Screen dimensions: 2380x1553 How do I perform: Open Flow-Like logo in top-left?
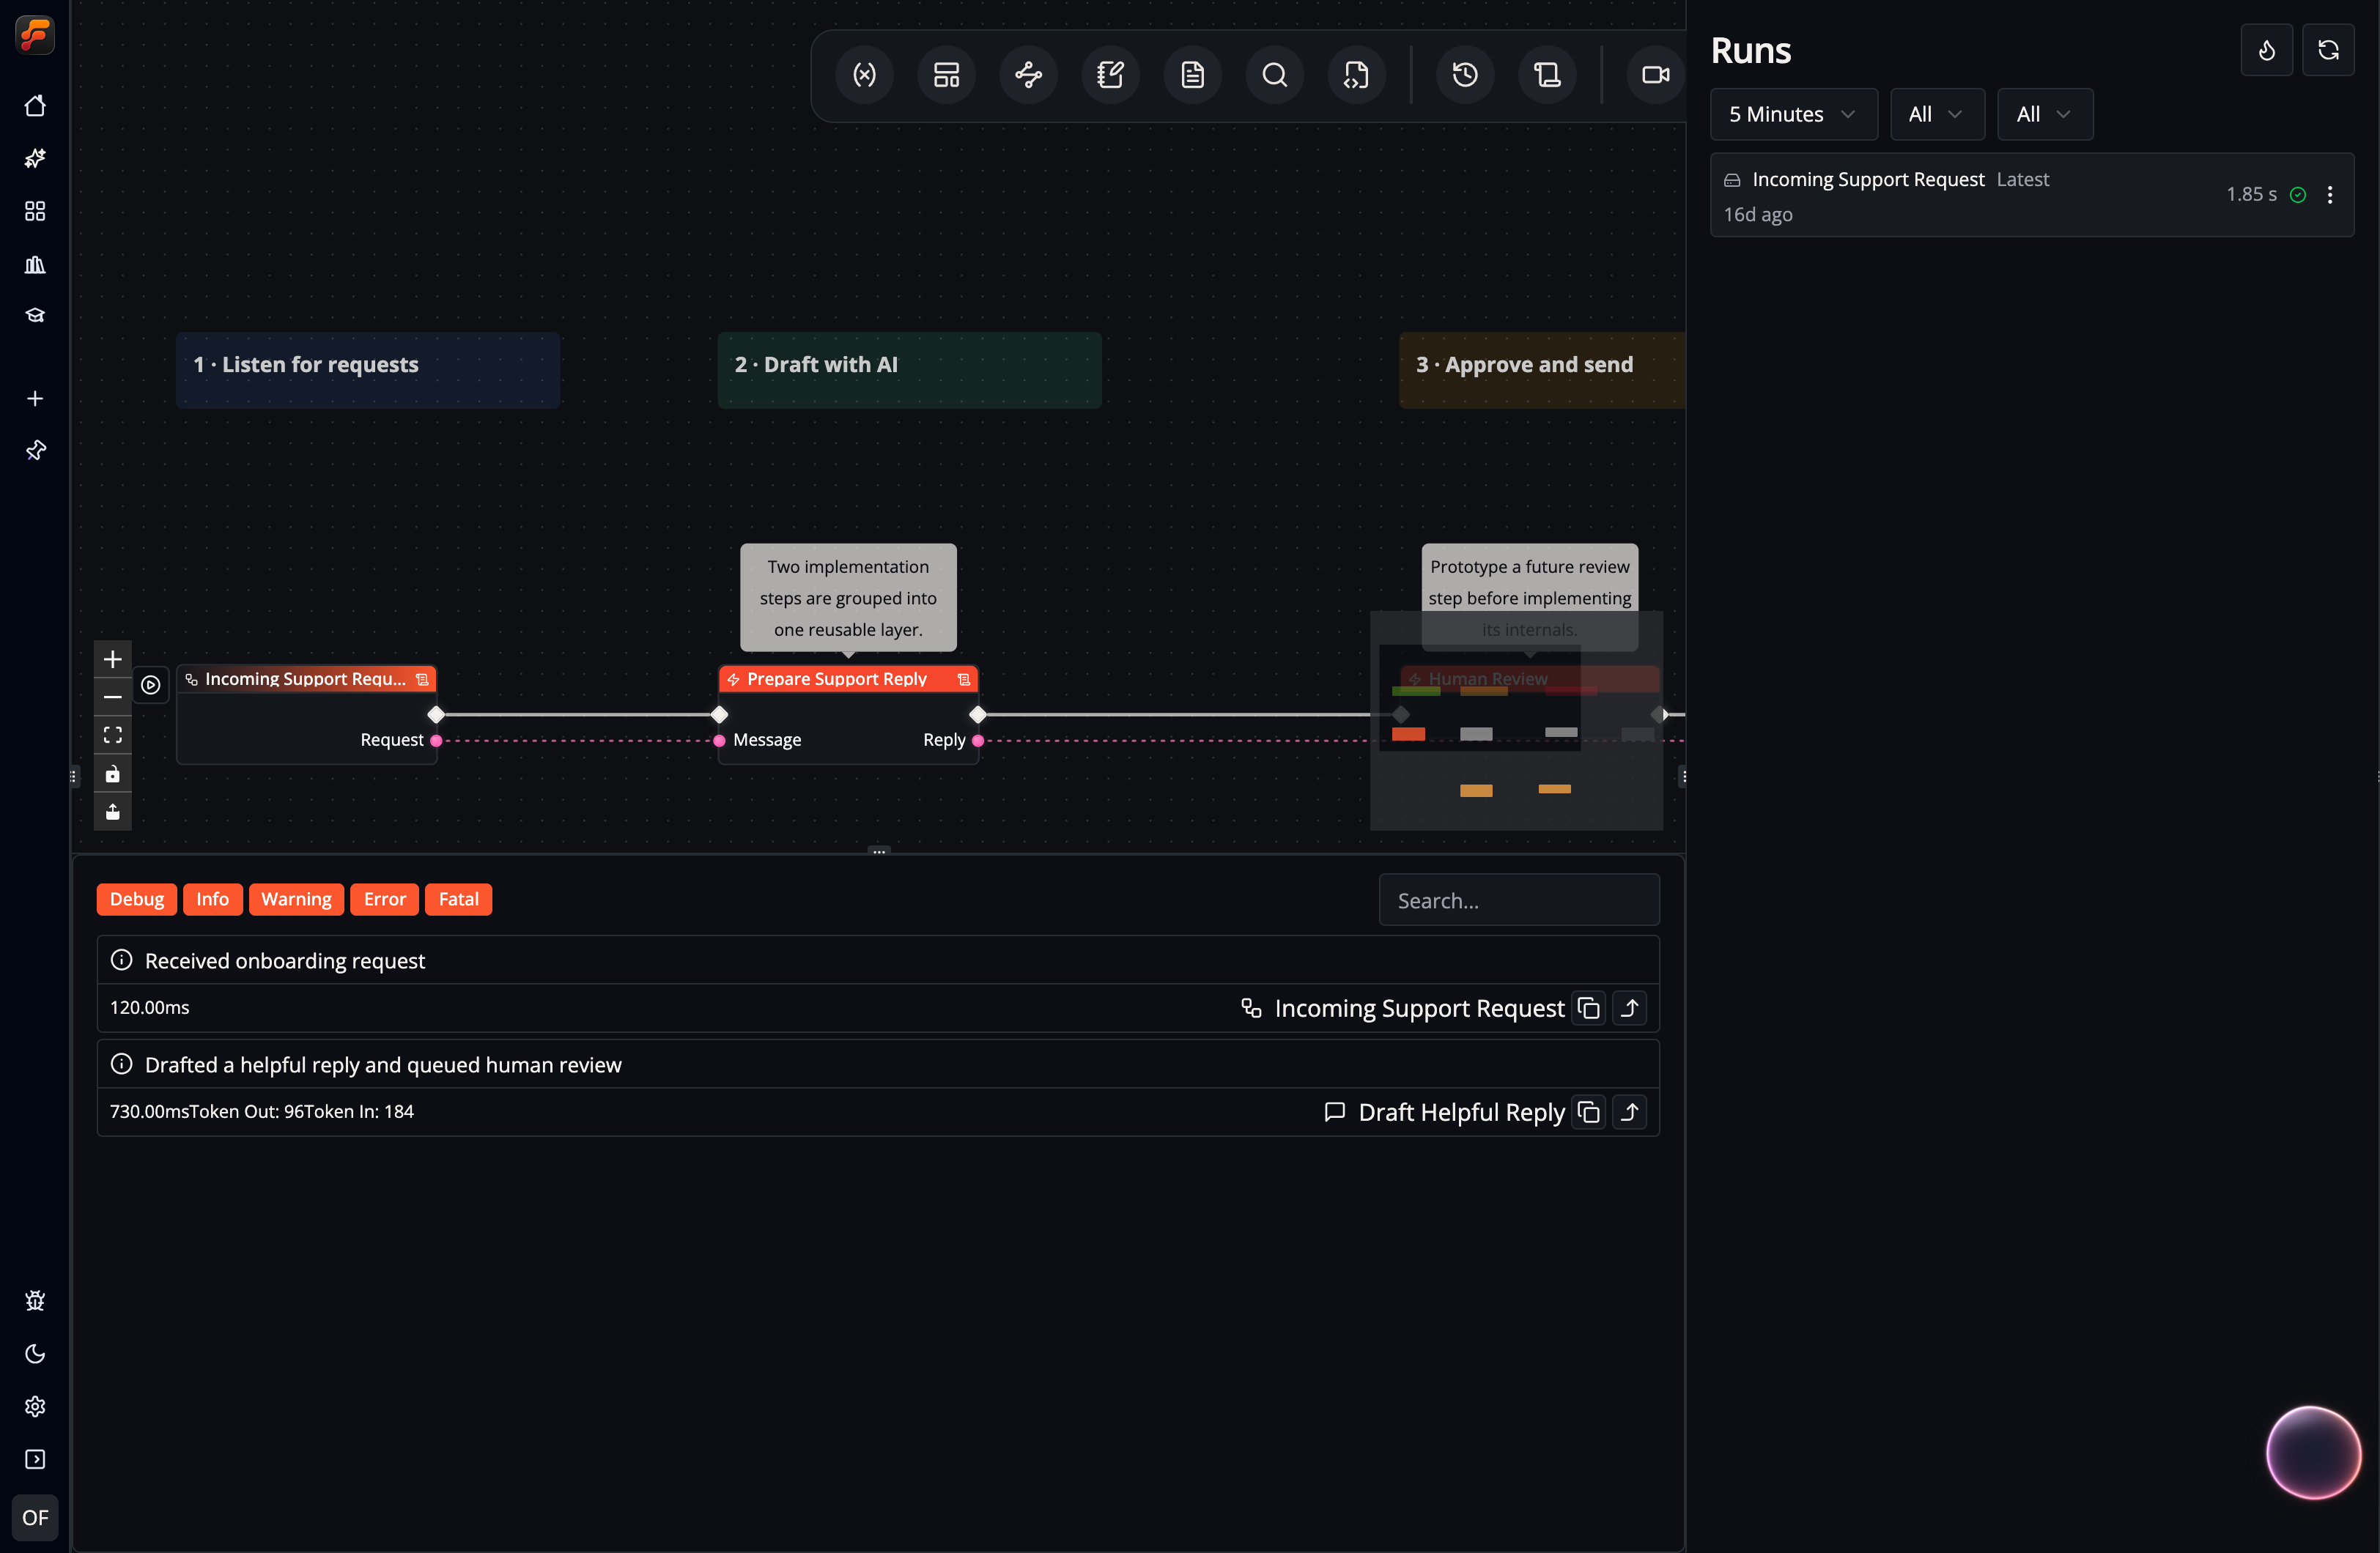point(35,35)
